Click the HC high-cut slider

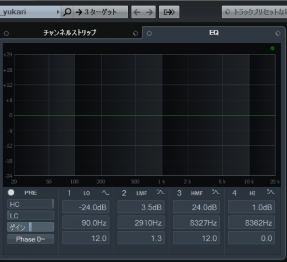tap(30, 204)
